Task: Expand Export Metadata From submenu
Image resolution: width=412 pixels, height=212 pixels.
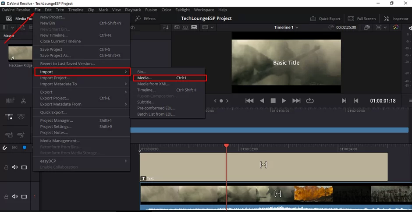Action: (x=82, y=104)
